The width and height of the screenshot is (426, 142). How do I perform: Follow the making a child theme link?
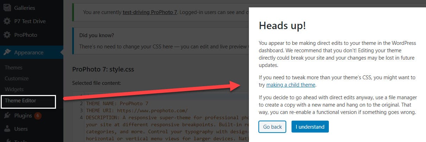(291, 85)
